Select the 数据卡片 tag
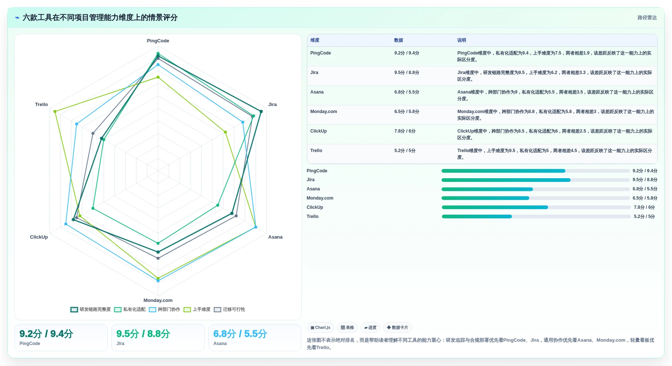 point(397,327)
